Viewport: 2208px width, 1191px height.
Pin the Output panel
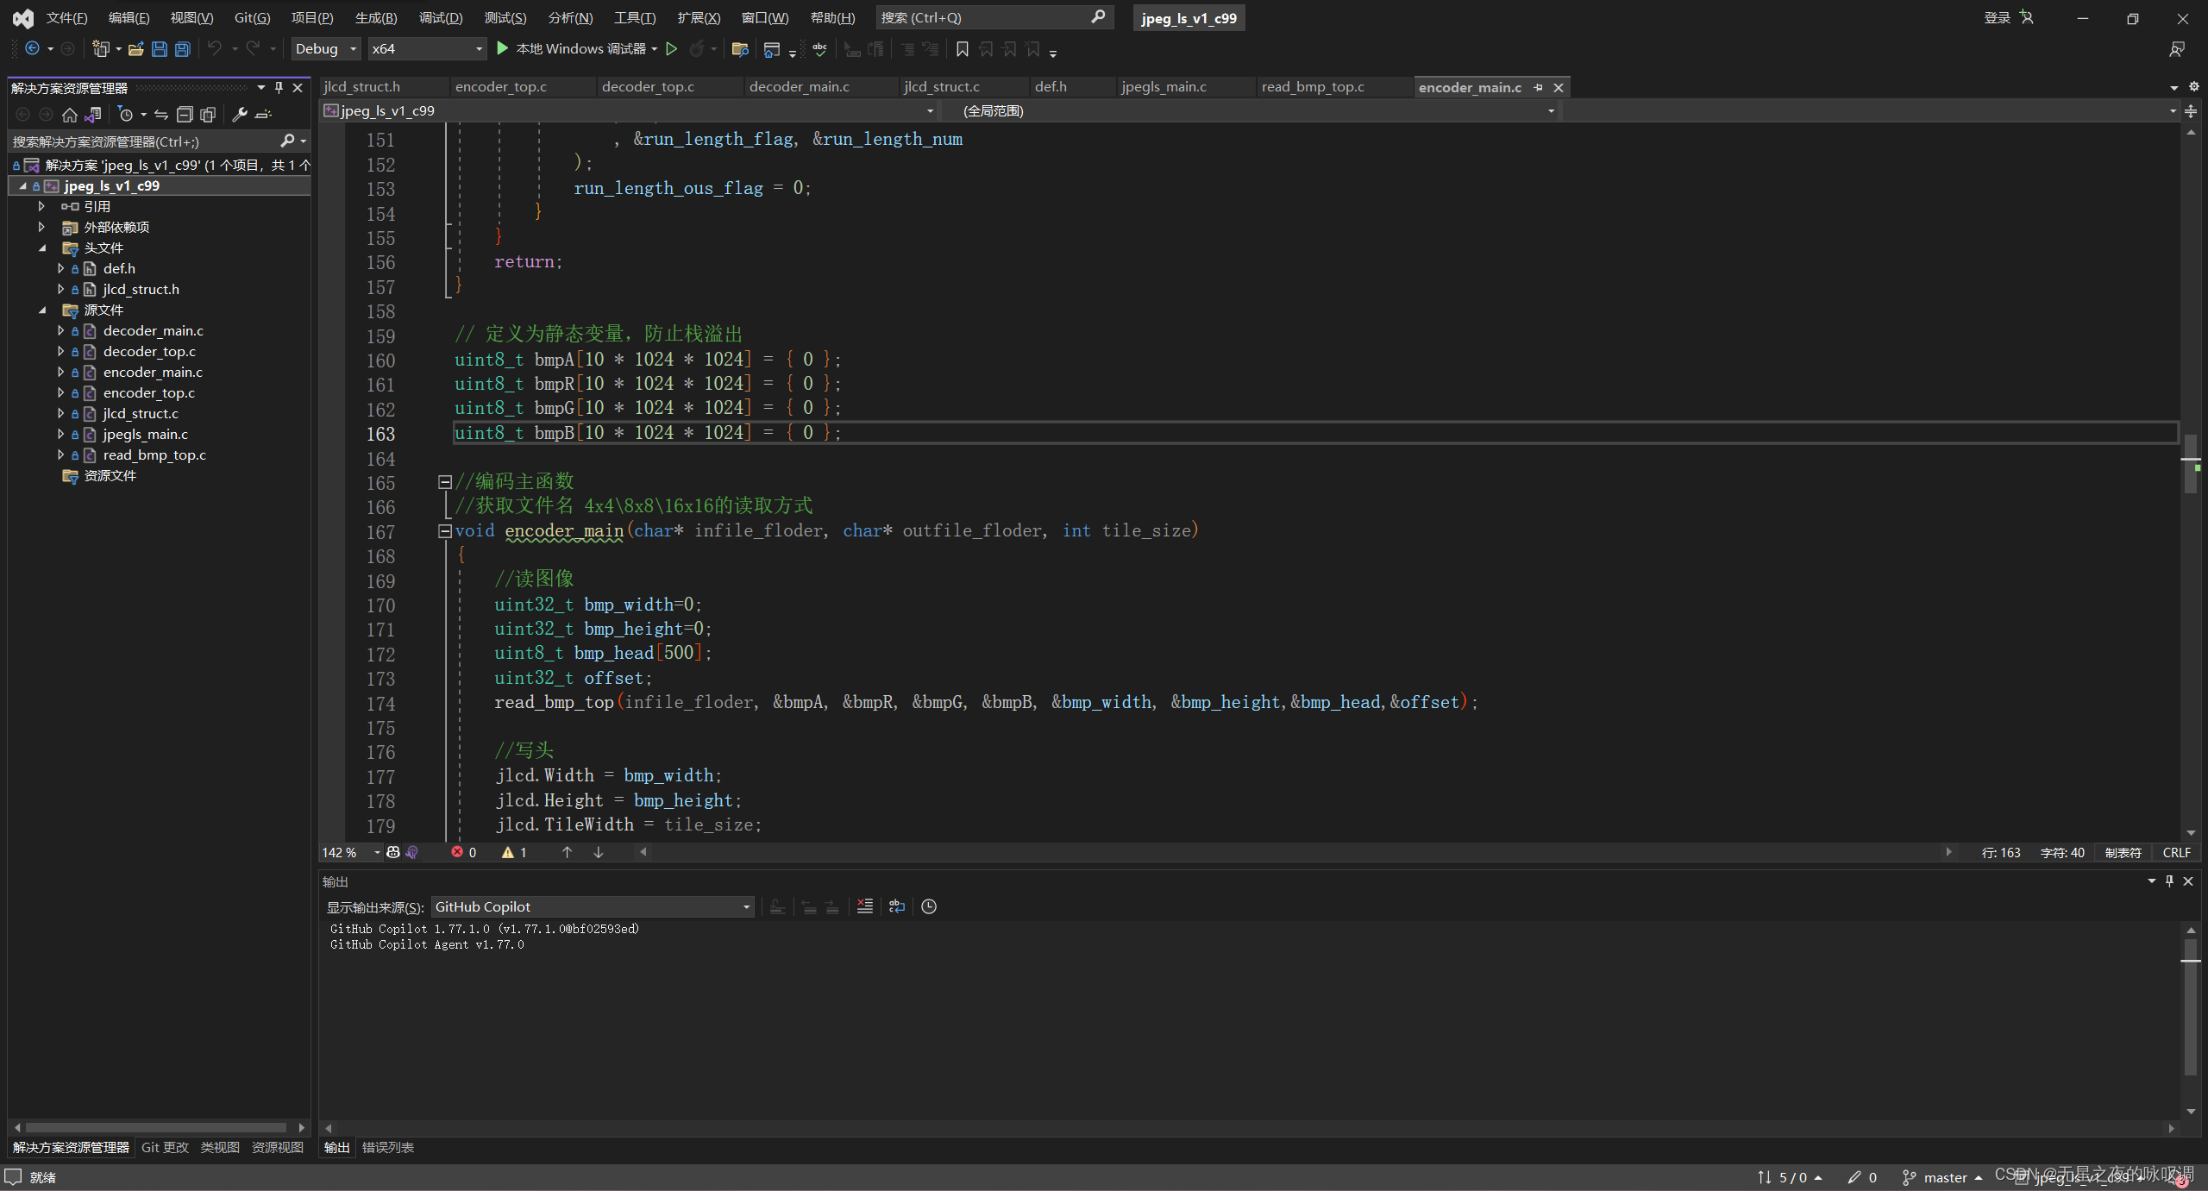[2169, 881]
